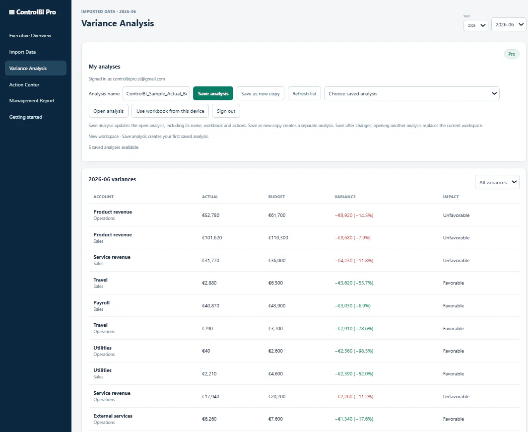528x432 pixels.
Task: Go to Import Data page
Action: coord(22,52)
